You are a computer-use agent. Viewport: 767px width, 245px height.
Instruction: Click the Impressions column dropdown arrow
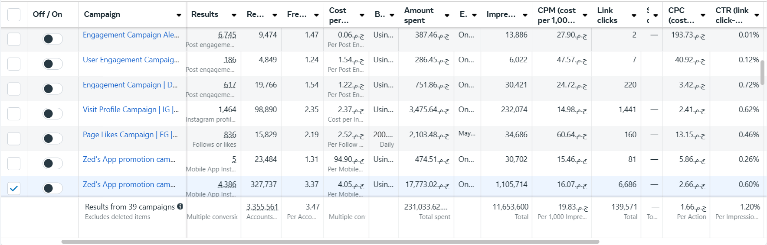[525, 15]
